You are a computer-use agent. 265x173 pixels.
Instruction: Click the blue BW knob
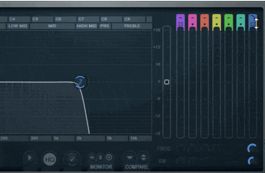(252, 161)
